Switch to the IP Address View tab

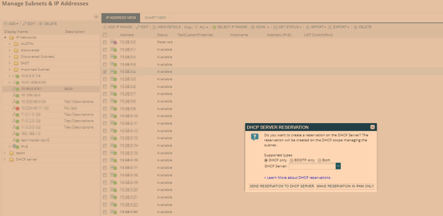(121, 18)
